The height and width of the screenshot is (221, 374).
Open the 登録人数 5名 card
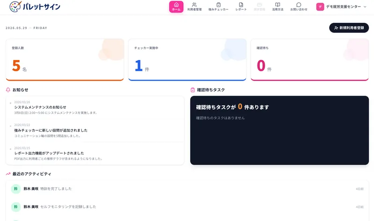pos(65,60)
